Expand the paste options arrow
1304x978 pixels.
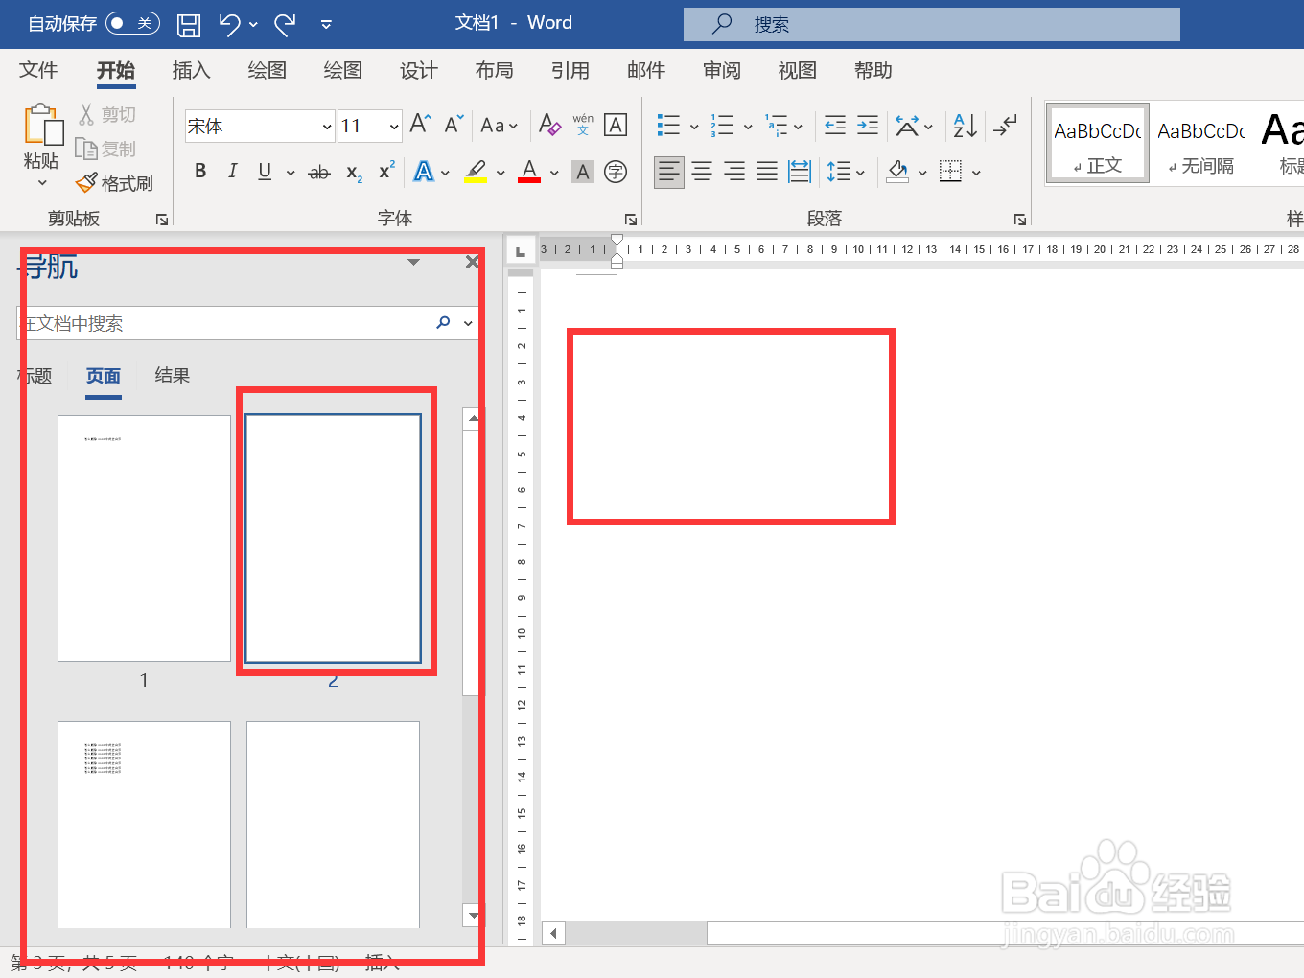pyautogui.click(x=42, y=182)
